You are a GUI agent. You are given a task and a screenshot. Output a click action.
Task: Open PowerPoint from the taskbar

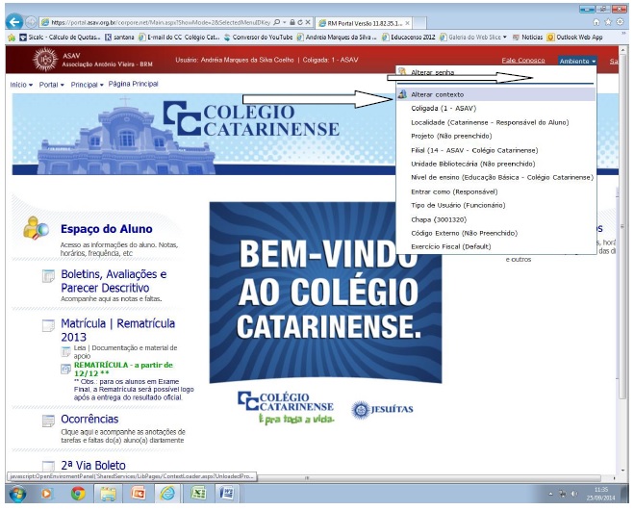(139, 494)
